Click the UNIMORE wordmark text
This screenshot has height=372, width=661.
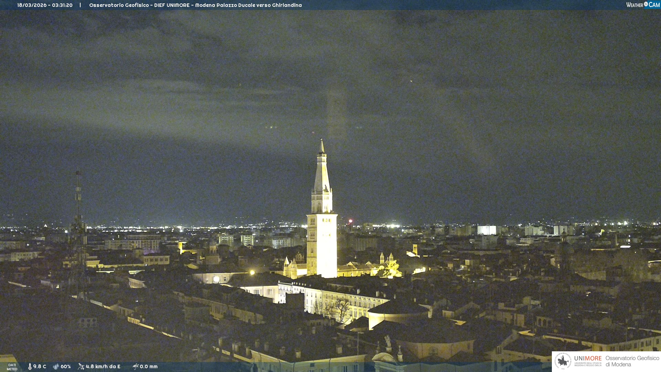click(x=588, y=359)
